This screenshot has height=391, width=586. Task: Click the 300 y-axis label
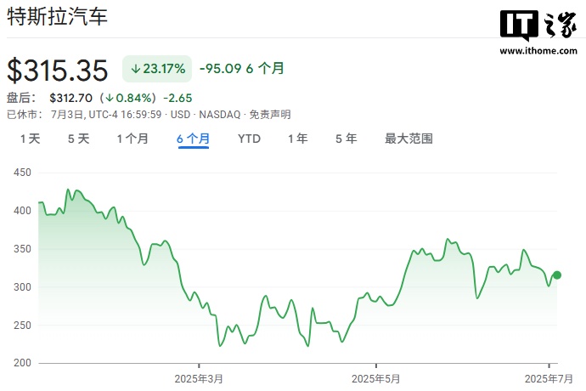22,287
